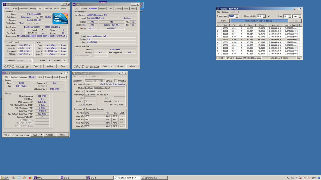This screenshot has width=321, height=180.
Task: Click the Core Speed value 3206.70 MHz
Action: click(x=24, y=45)
